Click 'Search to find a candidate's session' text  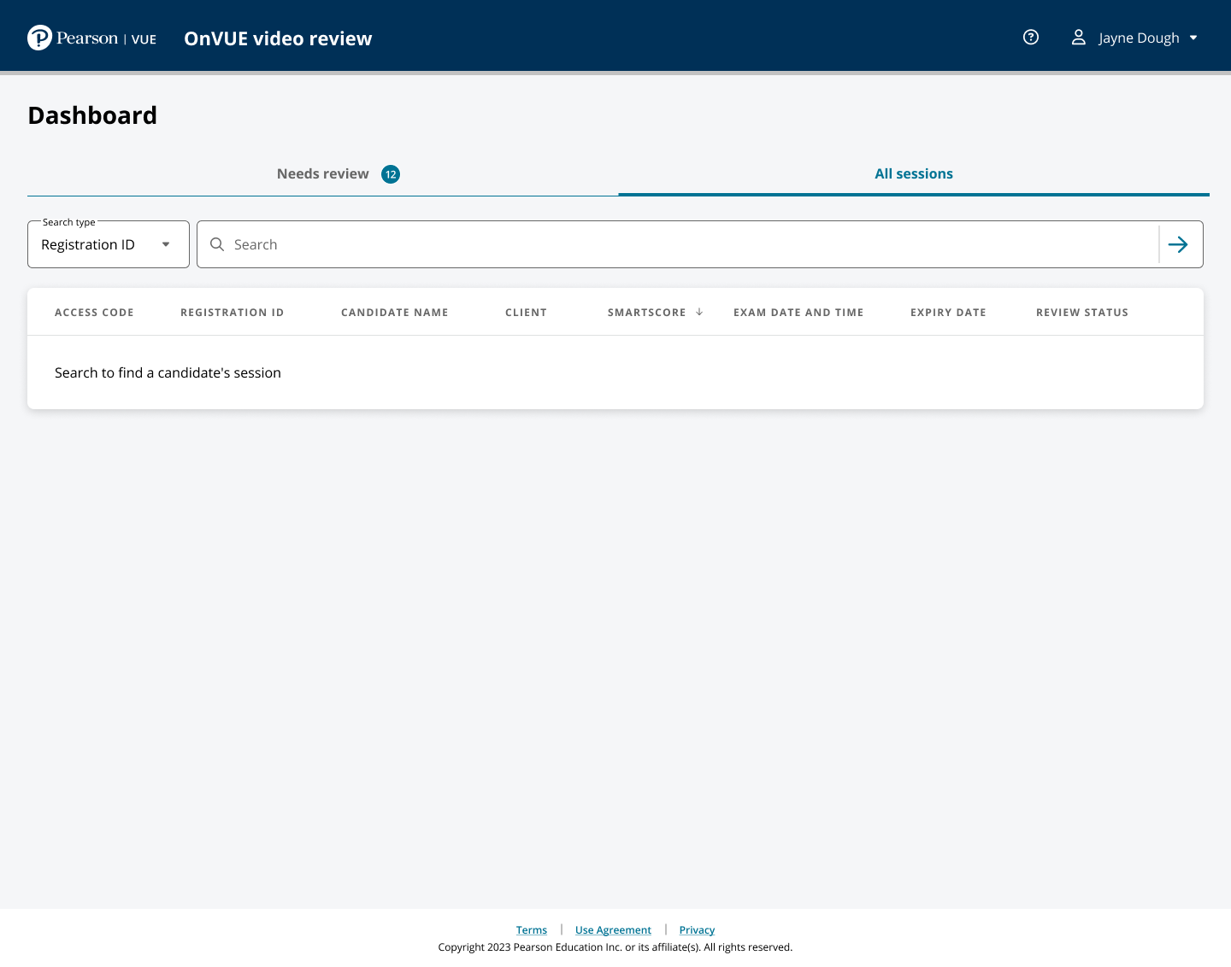pos(168,372)
